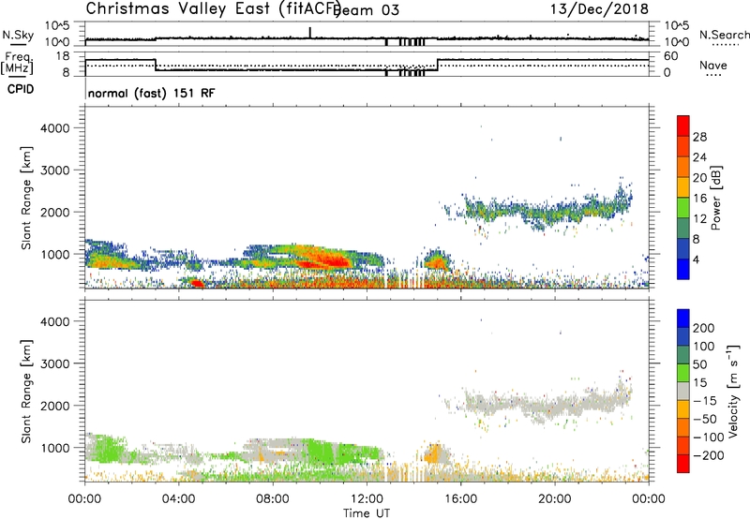Click the "12" Power colorbar label
Screen dimensions: 750x519
[699, 219]
